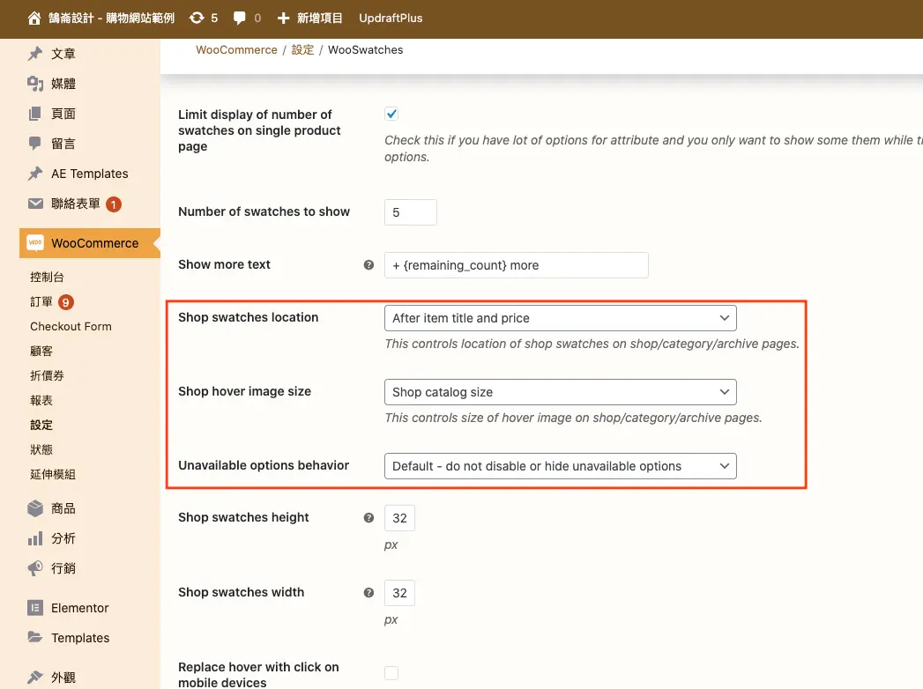Image resolution: width=923 pixels, height=689 pixels.
Task: Open the 訂單 submenu item
Action: point(41,302)
